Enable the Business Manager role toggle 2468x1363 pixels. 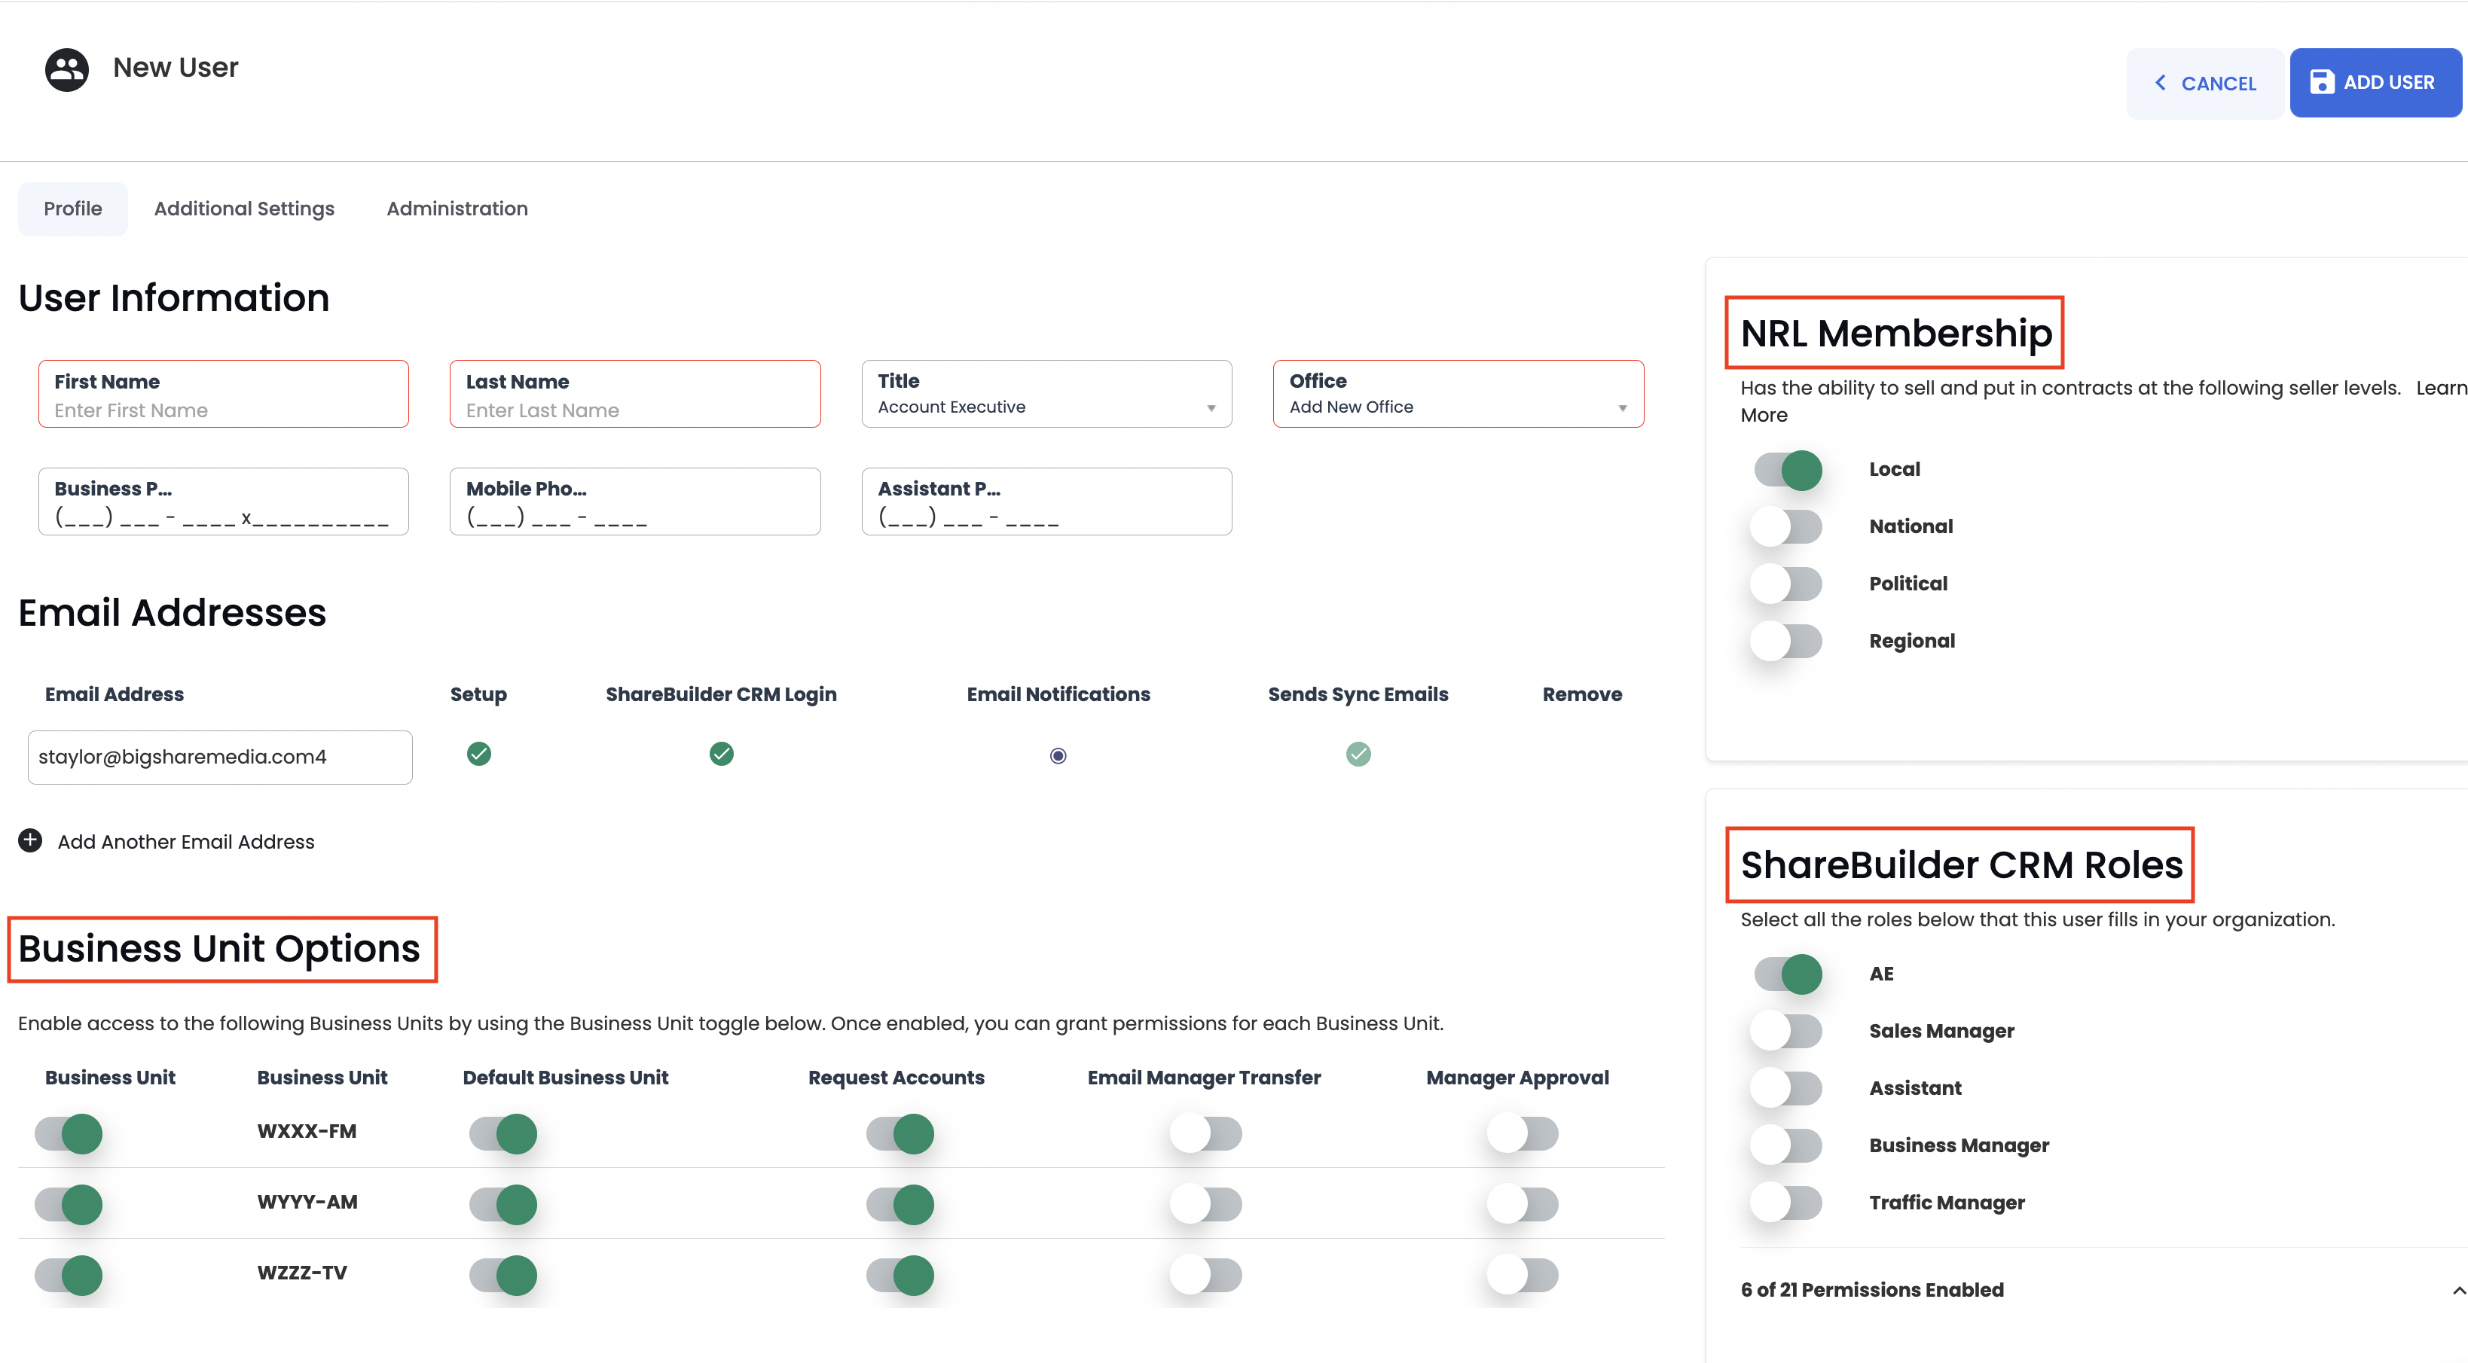1788,1145
